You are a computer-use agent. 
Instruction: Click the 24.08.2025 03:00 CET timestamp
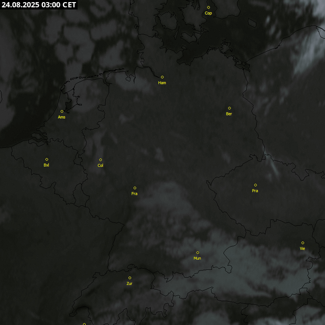(39, 5)
